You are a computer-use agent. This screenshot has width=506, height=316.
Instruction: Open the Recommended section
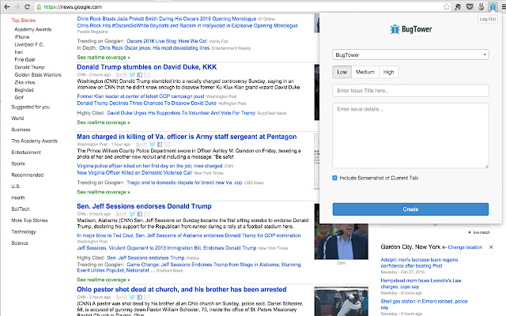[x=28, y=175]
